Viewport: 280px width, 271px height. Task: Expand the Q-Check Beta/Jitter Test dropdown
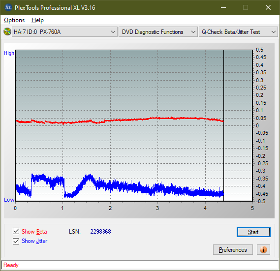pos(238,32)
